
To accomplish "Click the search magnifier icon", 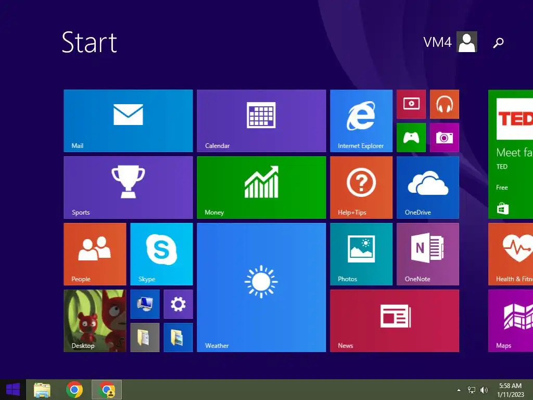I will (498, 43).
